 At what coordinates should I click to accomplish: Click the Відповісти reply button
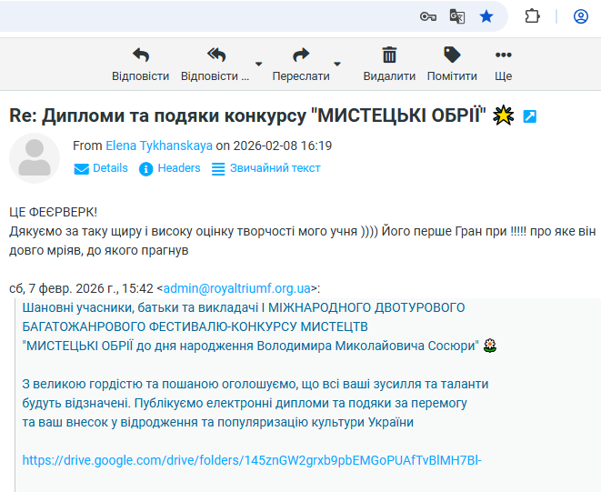(x=140, y=64)
